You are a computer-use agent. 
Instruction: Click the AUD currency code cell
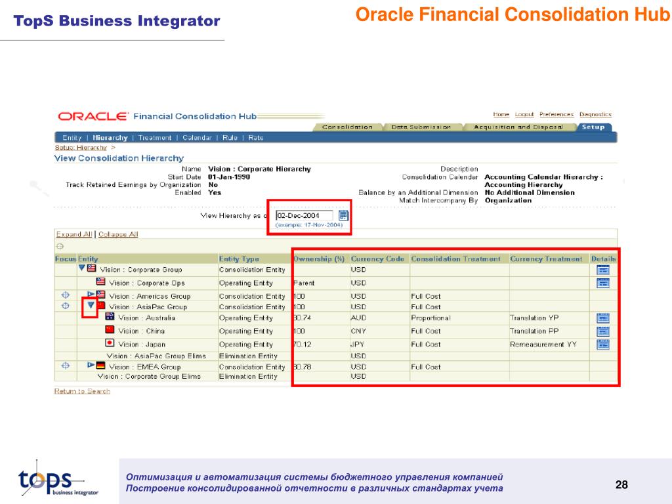[x=358, y=318]
